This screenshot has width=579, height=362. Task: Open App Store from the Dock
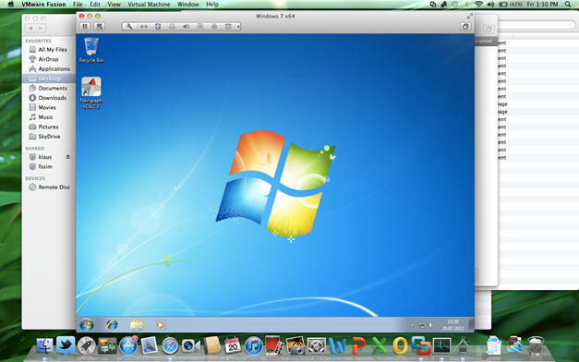tap(128, 346)
